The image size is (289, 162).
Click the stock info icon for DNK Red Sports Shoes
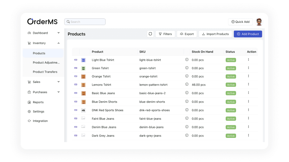(187, 110)
